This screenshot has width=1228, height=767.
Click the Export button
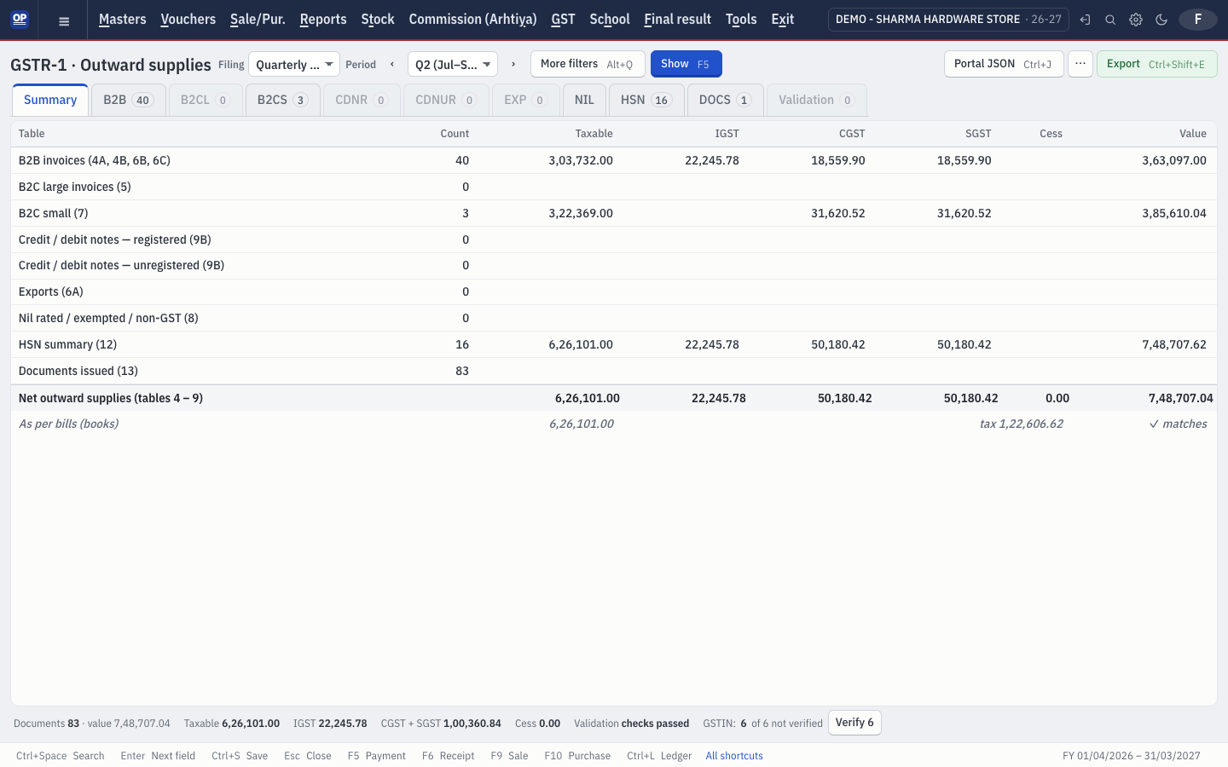click(x=1156, y=64)
